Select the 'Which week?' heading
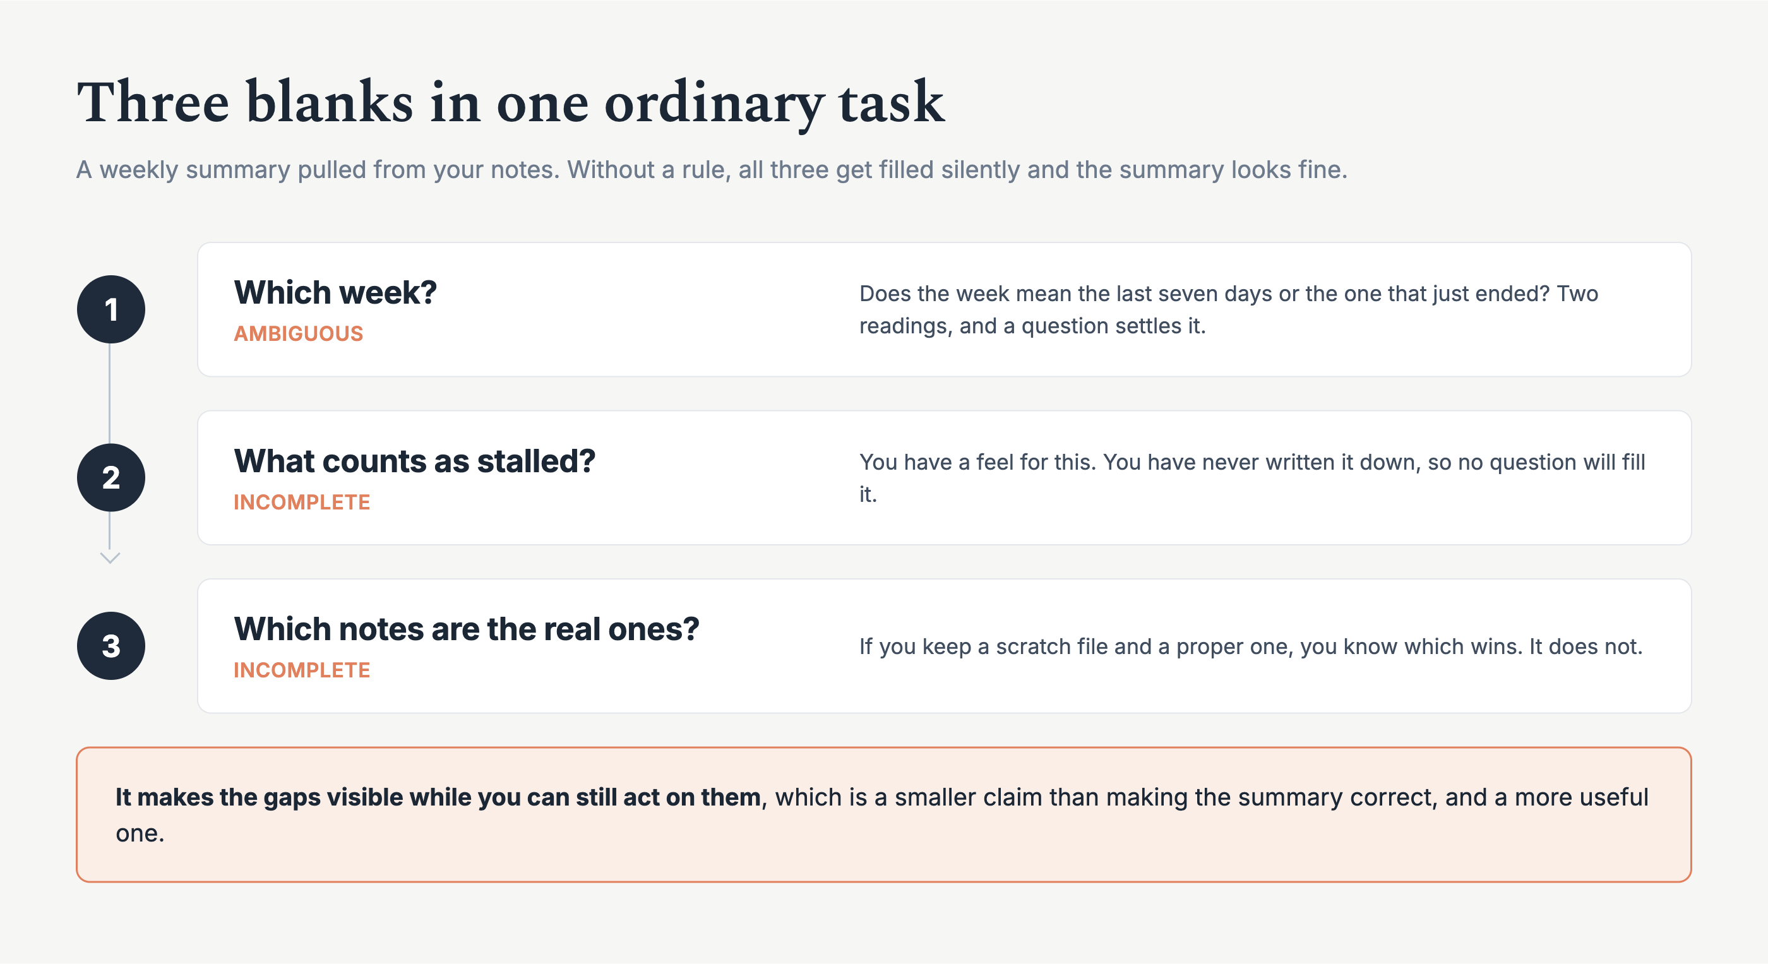This screenshot has width=1768, height=964. point(335,292)
